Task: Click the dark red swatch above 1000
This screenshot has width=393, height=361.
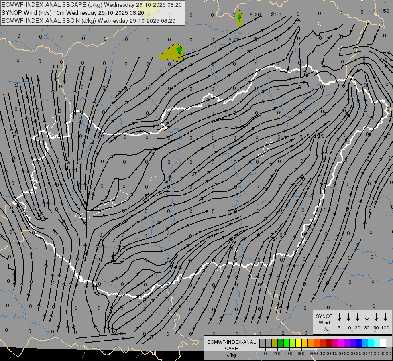Action: 329,343
